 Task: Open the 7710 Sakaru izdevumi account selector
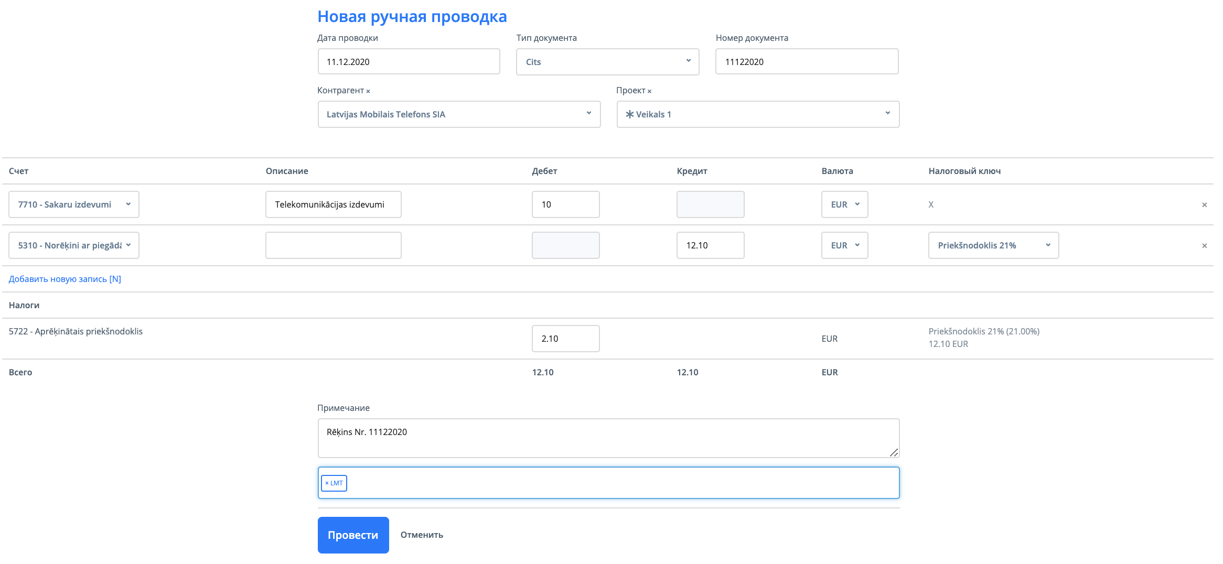(x=74, y=204)
